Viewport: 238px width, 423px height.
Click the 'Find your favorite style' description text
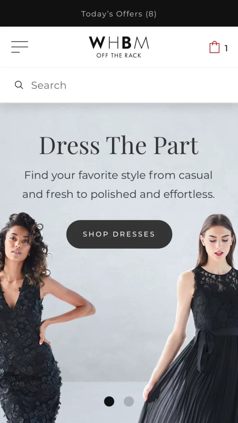[119, 185]
